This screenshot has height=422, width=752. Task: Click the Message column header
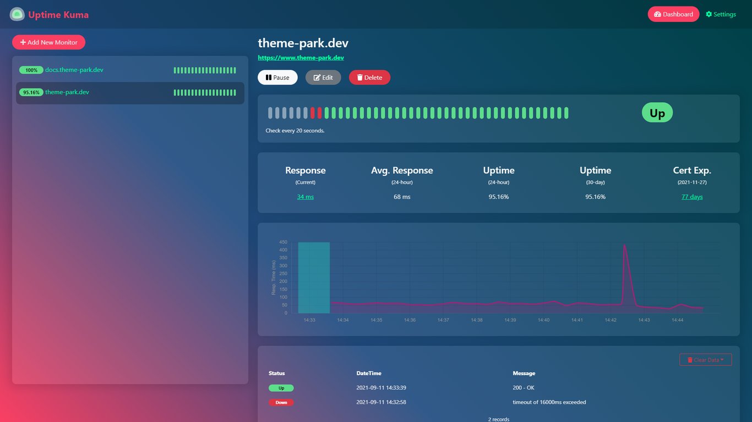pos(524,374)
